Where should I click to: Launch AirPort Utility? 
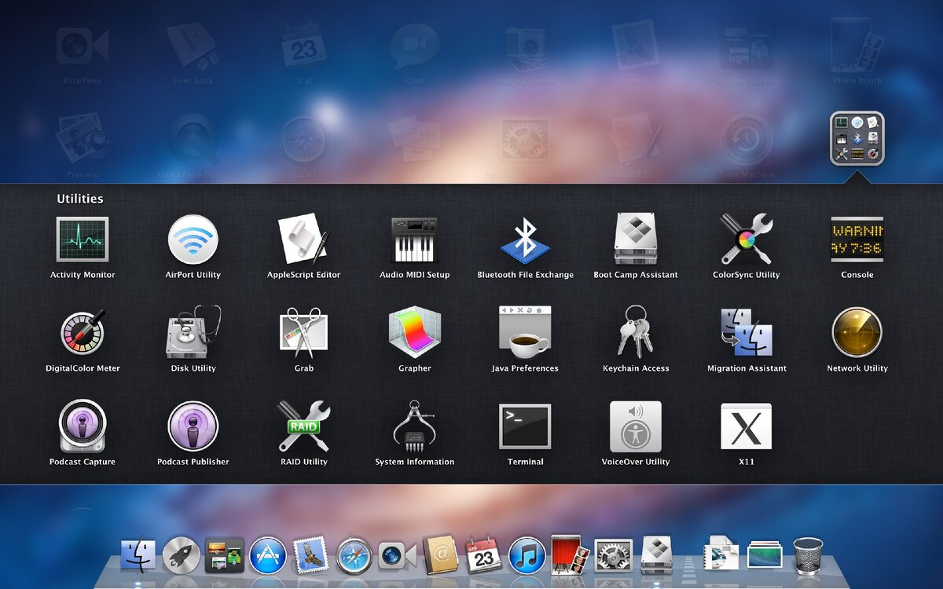193,240
